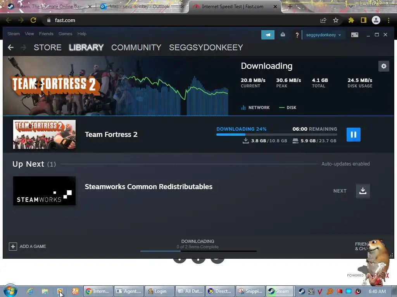Click the Steam icon in system tray
Screen dimensions: 397x297
click(x=302, y=291)
